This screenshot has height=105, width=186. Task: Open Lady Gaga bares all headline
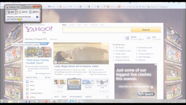(x=76, y=66)
